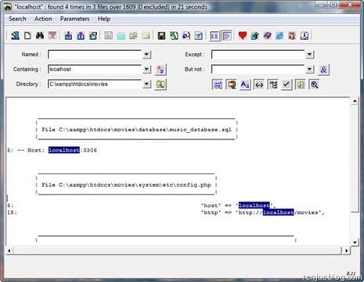This screenshot has height=282, width=364.
Task: Start search with the binoculars icon
Action: click(40, 35)
